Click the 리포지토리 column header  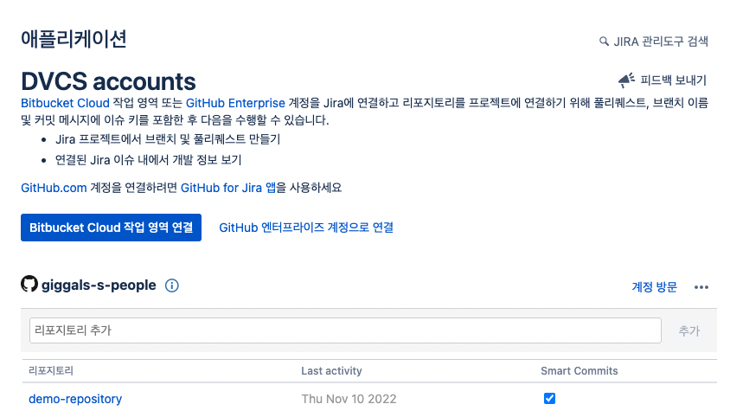pyautogui.click(x=51, y=371)
